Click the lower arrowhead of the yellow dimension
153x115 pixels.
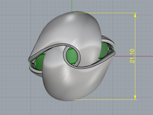click(x=135, y=97)
